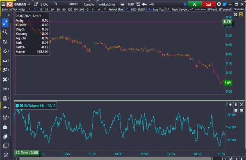
Task: Open the İndikatörler dropdown
Action: [x=107, y=5]
